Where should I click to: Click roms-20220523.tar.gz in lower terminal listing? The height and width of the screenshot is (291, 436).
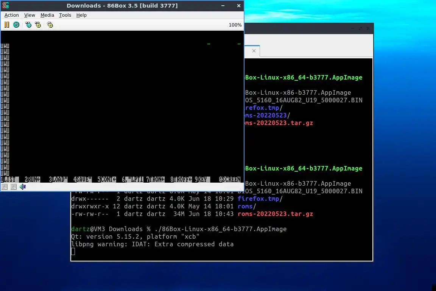pyautogui.click(x=275, y=214)
